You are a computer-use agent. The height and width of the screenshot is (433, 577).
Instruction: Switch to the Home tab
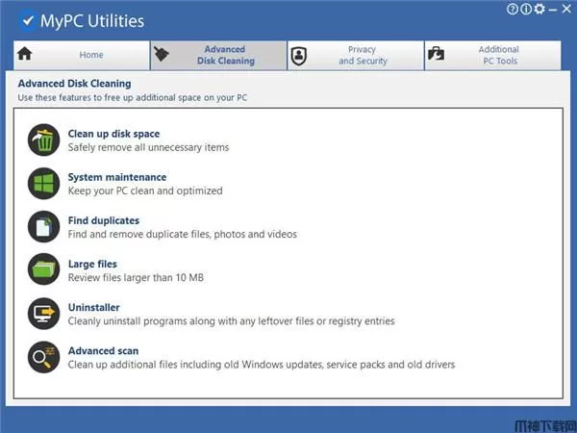[x=79, y=55]
